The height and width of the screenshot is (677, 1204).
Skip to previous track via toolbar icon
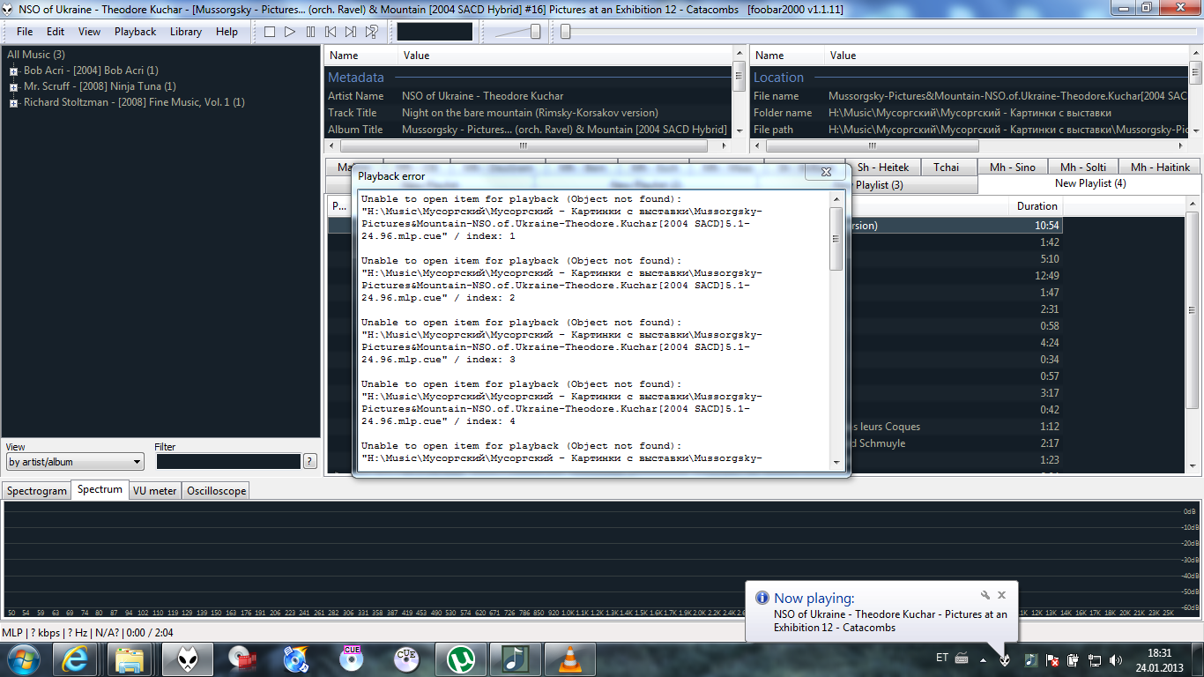[331, 32]
